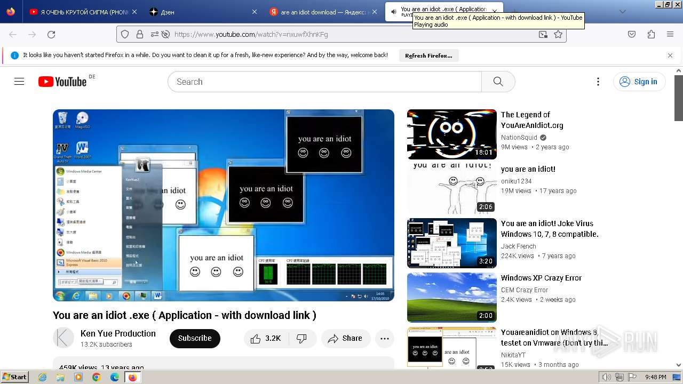Screen dimensions: 683x384
Task: Open the Firefox extensions panel
Action: (x=651, y=34)
